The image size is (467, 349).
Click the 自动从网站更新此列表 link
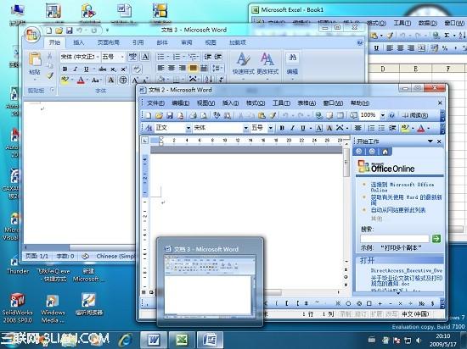point(398,210)
